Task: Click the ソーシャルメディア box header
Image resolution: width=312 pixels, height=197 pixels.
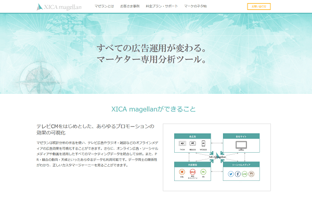Action: 241,165
